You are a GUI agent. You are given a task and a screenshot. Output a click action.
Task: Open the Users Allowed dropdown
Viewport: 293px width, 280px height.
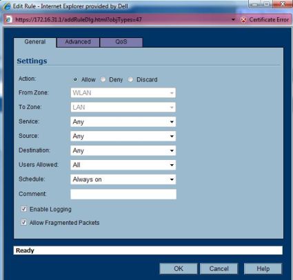(123, 165)
